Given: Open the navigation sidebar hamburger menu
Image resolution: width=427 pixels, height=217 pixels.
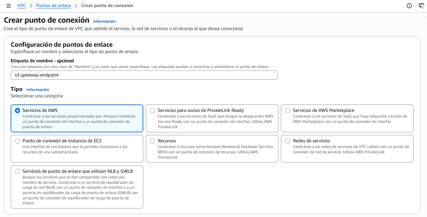Looking at the screenshot, I should 9,5.
